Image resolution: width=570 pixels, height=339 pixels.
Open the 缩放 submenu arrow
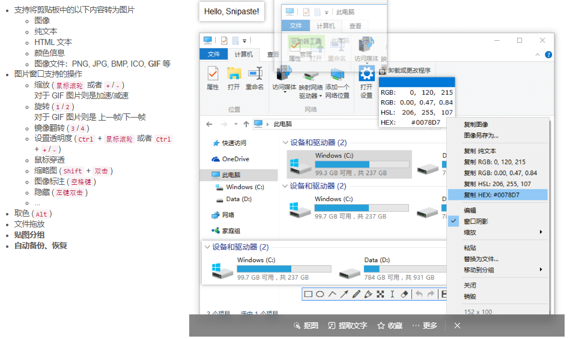541,232
